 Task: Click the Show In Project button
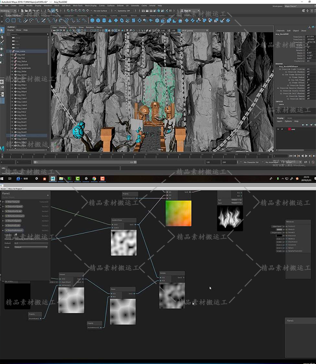click(16, 188)
